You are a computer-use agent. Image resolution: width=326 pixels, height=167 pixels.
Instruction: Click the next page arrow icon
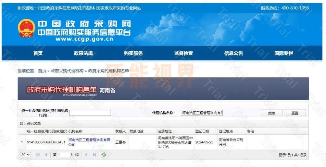click(86, 155)
